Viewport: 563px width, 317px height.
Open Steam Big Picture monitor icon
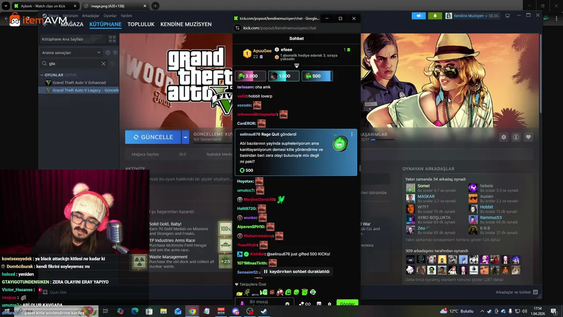[507, 15]
